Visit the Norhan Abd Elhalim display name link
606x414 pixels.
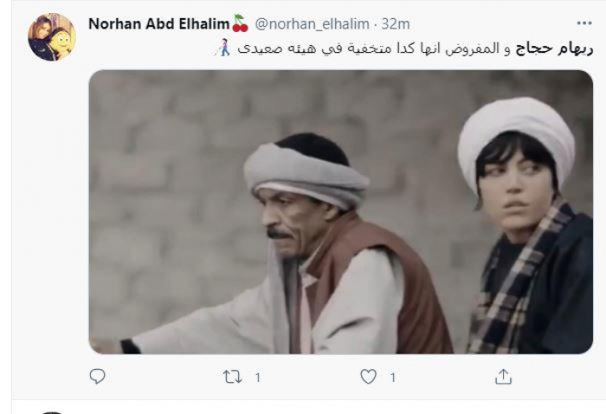point(158,24)
